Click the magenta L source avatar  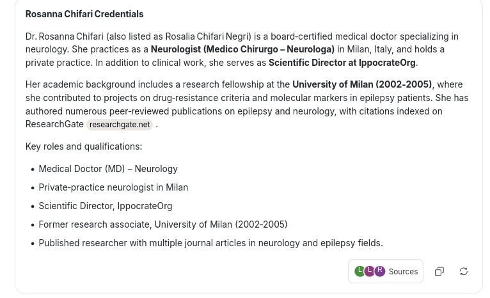[x=370, y=271]
